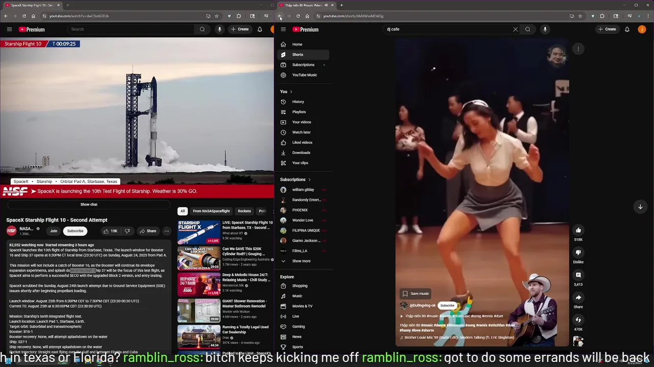Subscribe to NASASpaceflight channel
Image resolution: width=654 pixels, height=367 pixels.
75,231
